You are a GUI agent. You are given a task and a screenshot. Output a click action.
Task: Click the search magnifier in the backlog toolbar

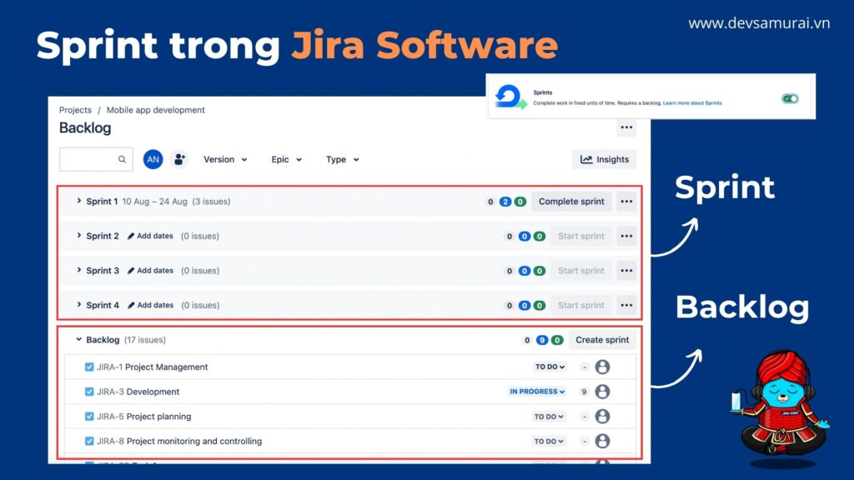coord(122,159)
